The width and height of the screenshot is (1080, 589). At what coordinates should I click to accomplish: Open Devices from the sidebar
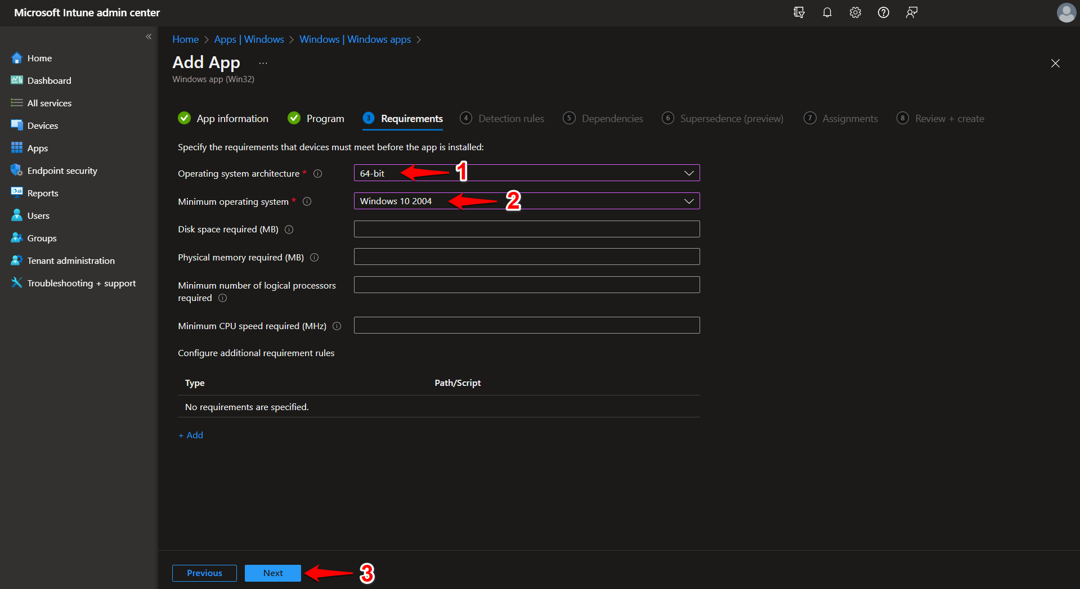[x=42, y=125]
